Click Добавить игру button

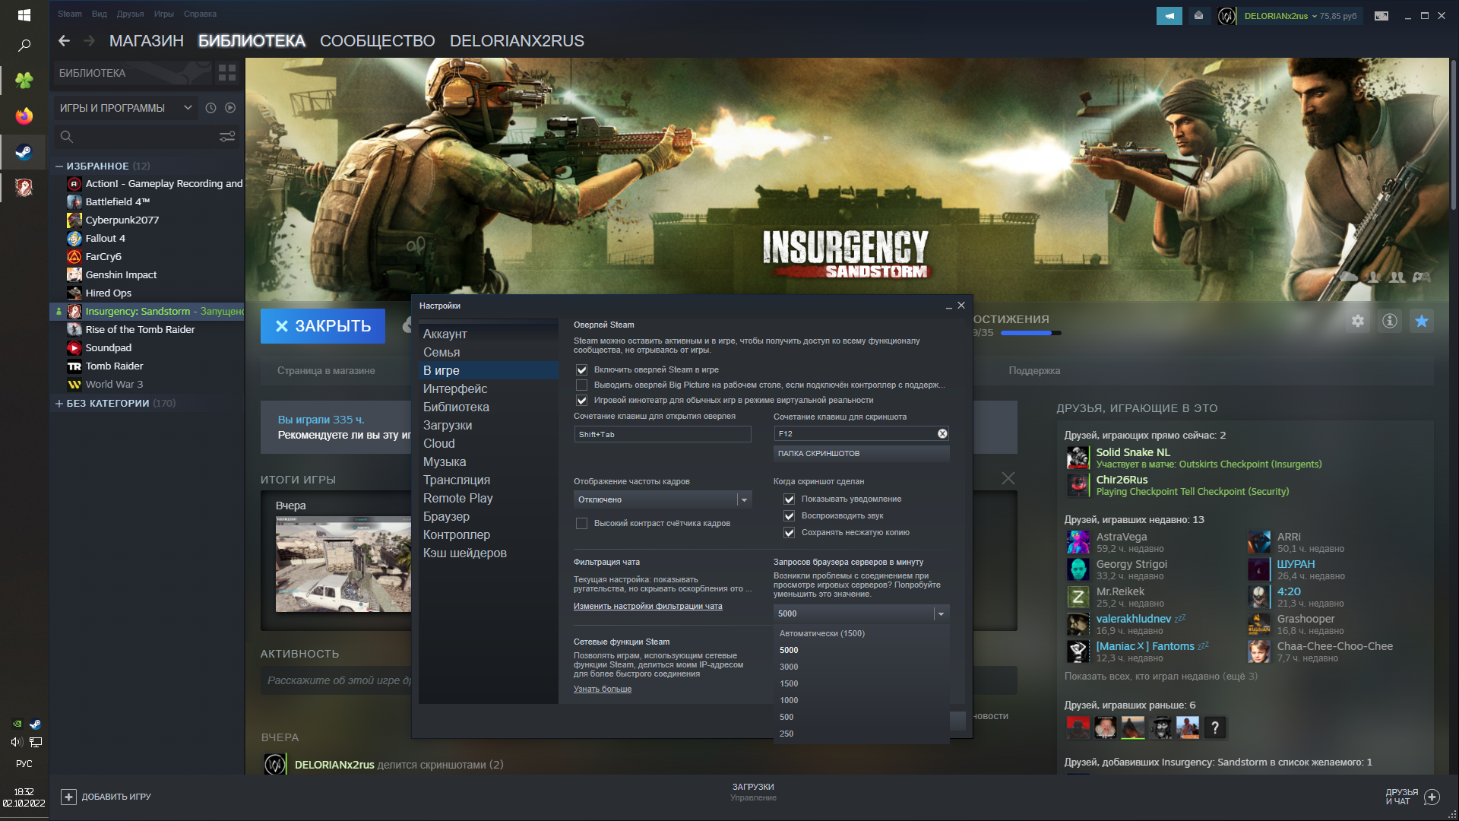click(106, 797)
